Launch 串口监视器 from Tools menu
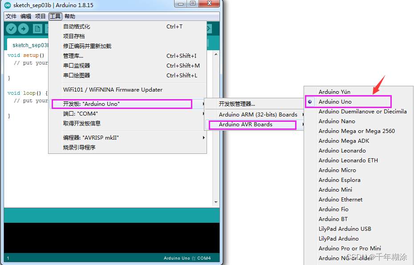 pyautogui.click(x=127, y=66)
